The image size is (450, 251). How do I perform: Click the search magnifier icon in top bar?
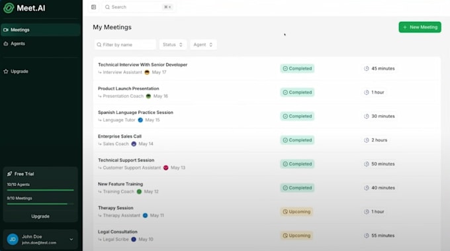[107, 7]
